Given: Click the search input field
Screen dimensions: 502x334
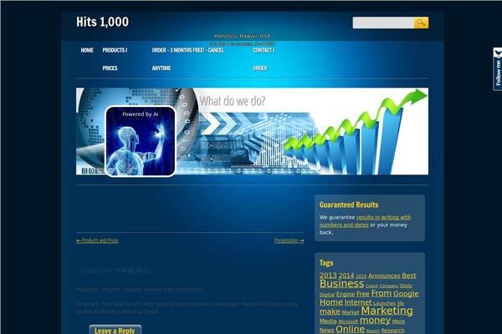Looking at the screenshot, I should click(x=383, y=23).
